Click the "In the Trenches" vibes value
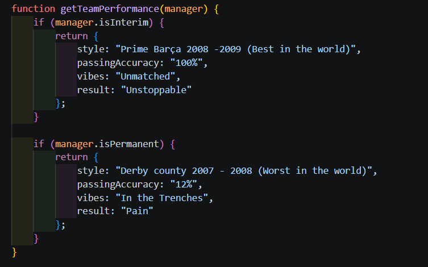This screenshot has width=428, height=267. [162, 198]
